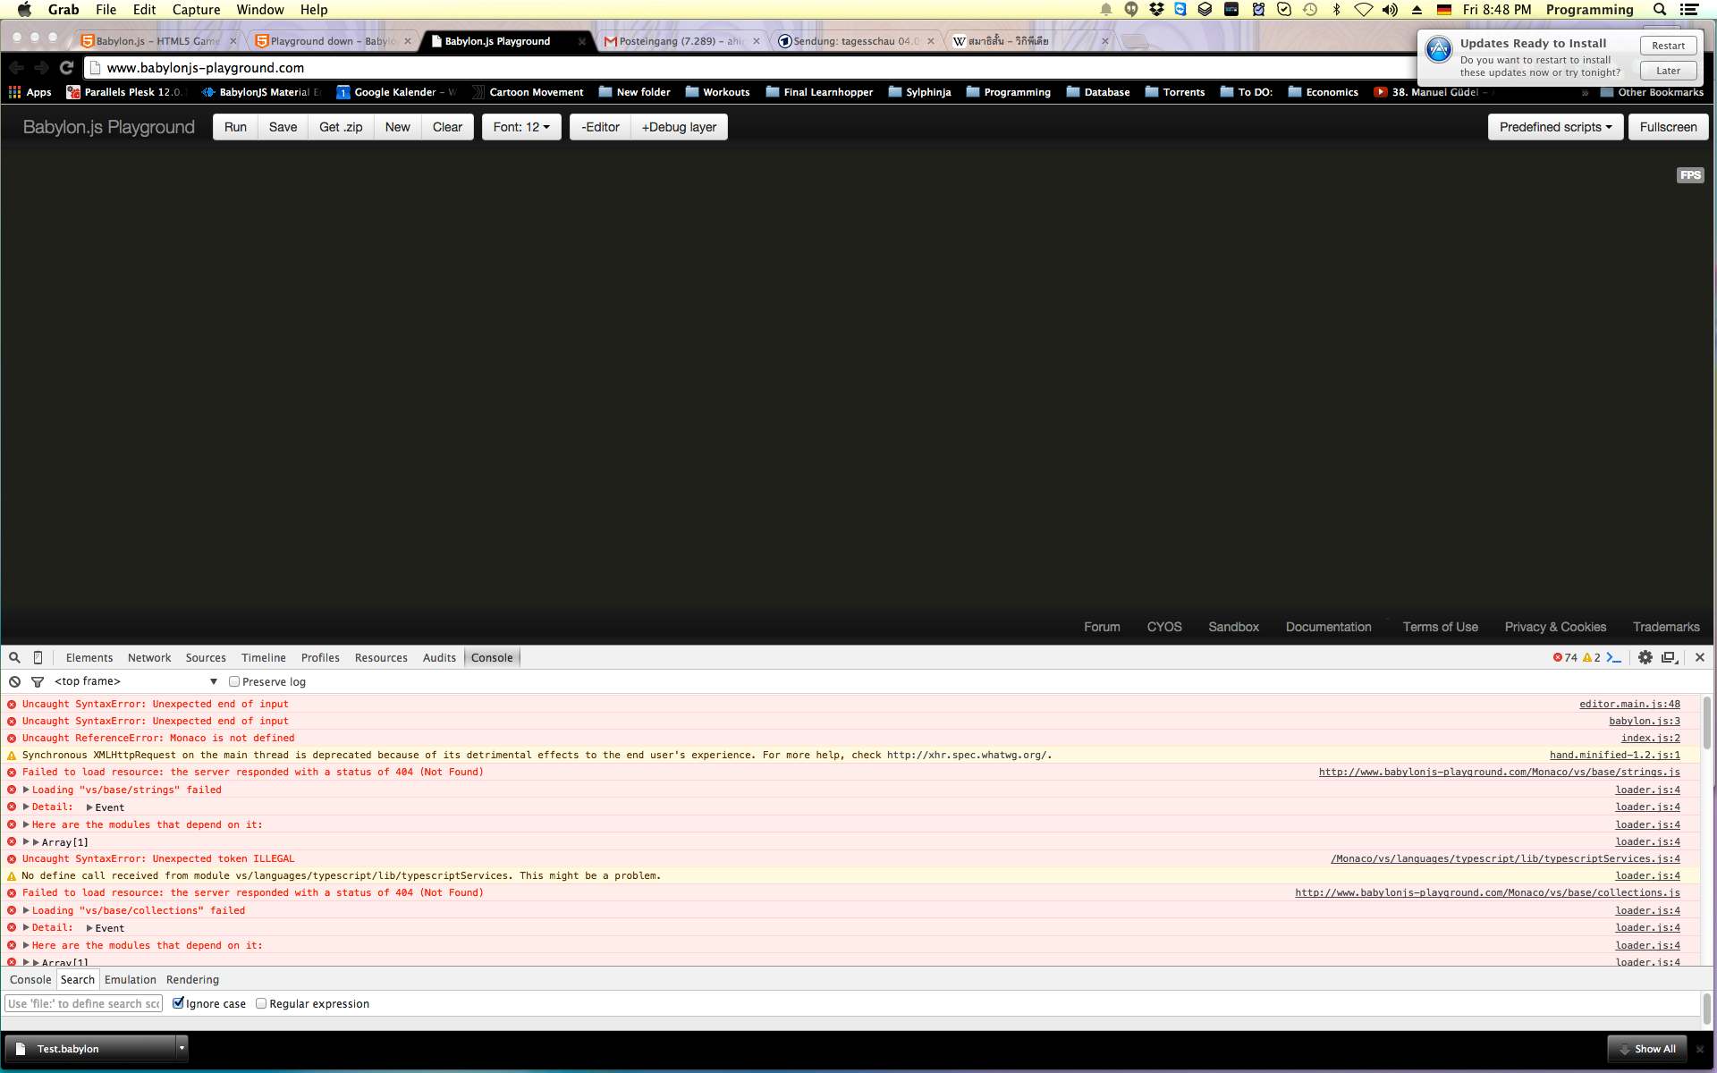Open the Emulation drawer tab

(x=131, y=979)
